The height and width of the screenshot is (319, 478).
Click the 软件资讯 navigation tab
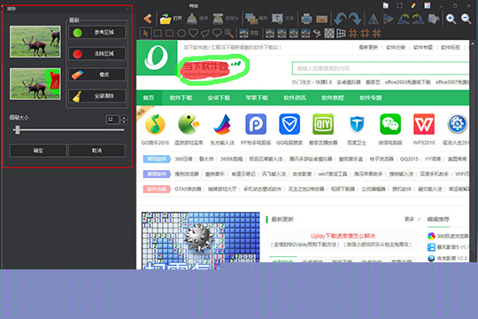[295, 97]
